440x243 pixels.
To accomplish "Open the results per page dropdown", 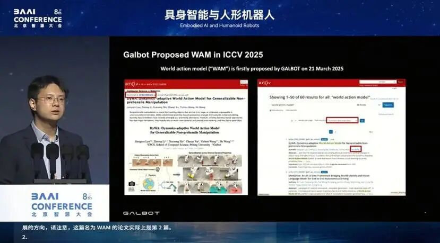I will pyautogui.click(x=294, y=121).
